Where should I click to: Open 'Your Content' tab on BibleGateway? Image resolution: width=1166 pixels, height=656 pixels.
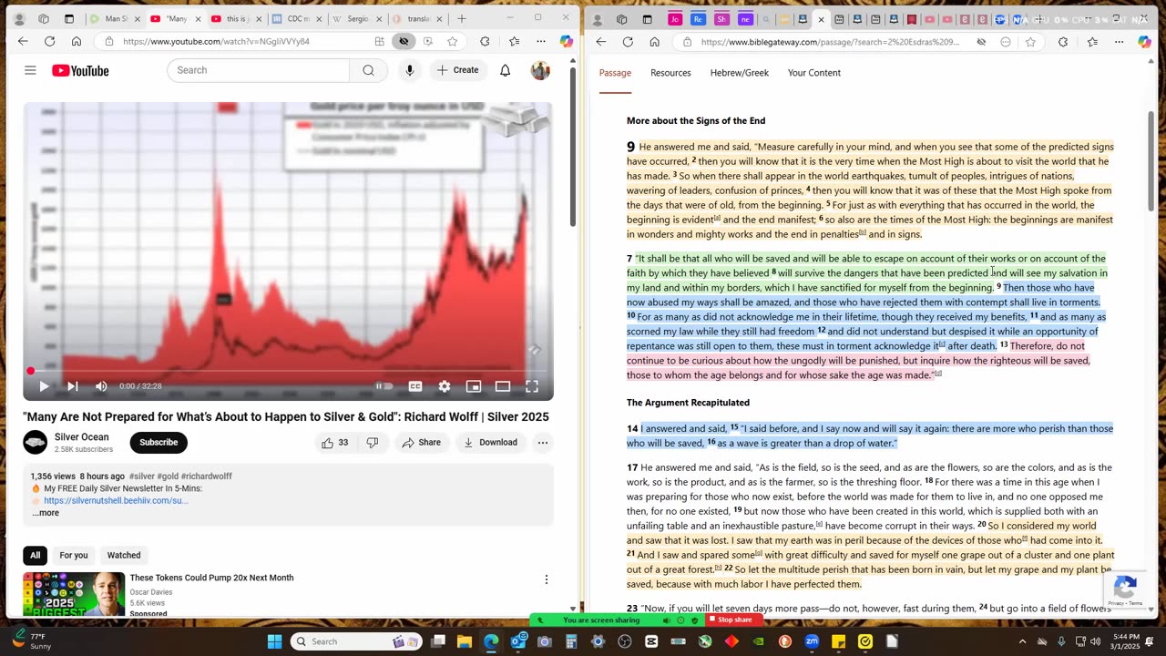coord(814,73)
